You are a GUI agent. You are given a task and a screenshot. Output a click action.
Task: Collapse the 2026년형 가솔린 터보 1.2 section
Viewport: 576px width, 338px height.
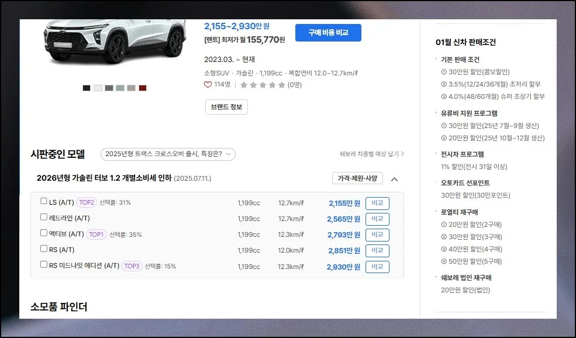pos(394,179)
